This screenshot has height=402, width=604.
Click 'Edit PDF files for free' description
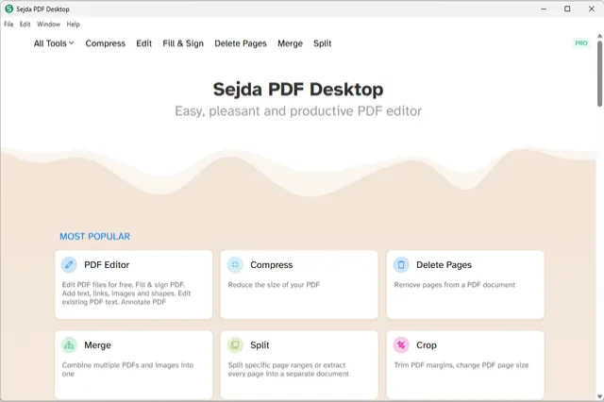tap(126, 293)
